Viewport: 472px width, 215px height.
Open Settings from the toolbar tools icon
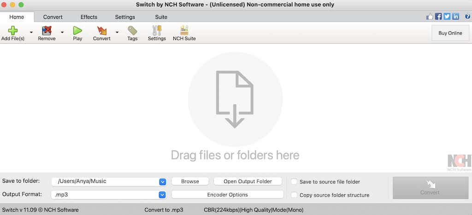point(157,31)
